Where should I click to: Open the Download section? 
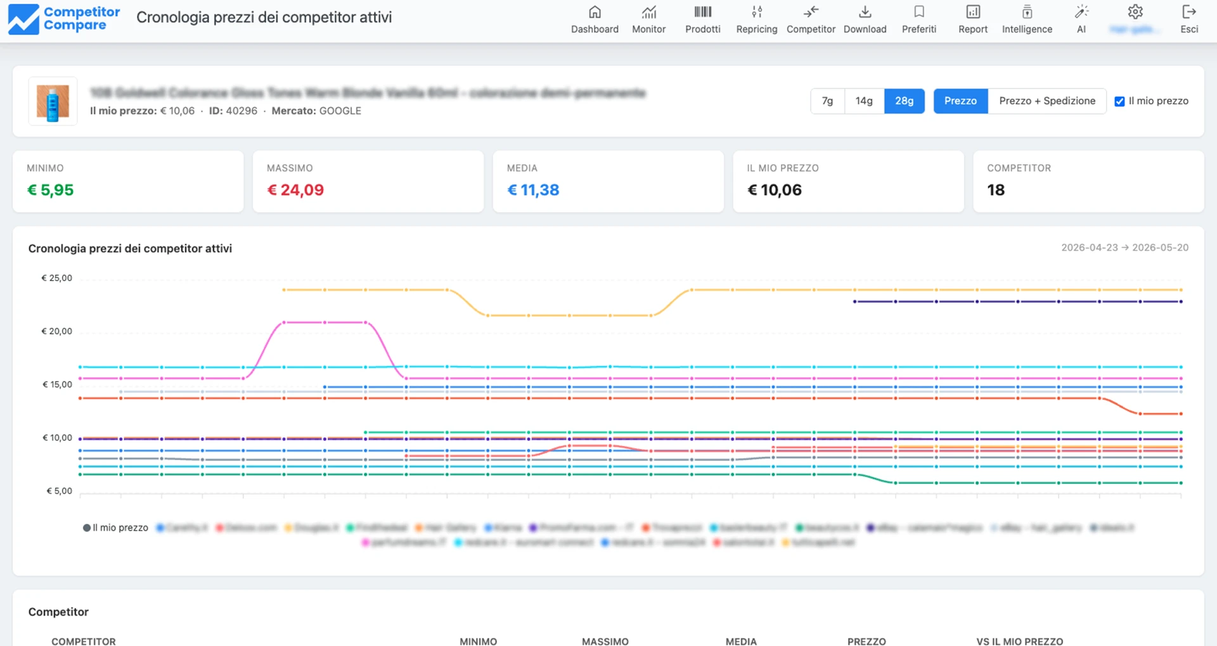coord(865,20)
